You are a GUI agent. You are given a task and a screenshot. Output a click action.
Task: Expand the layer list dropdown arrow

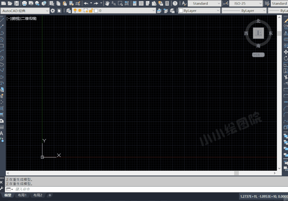pos(153,11)
